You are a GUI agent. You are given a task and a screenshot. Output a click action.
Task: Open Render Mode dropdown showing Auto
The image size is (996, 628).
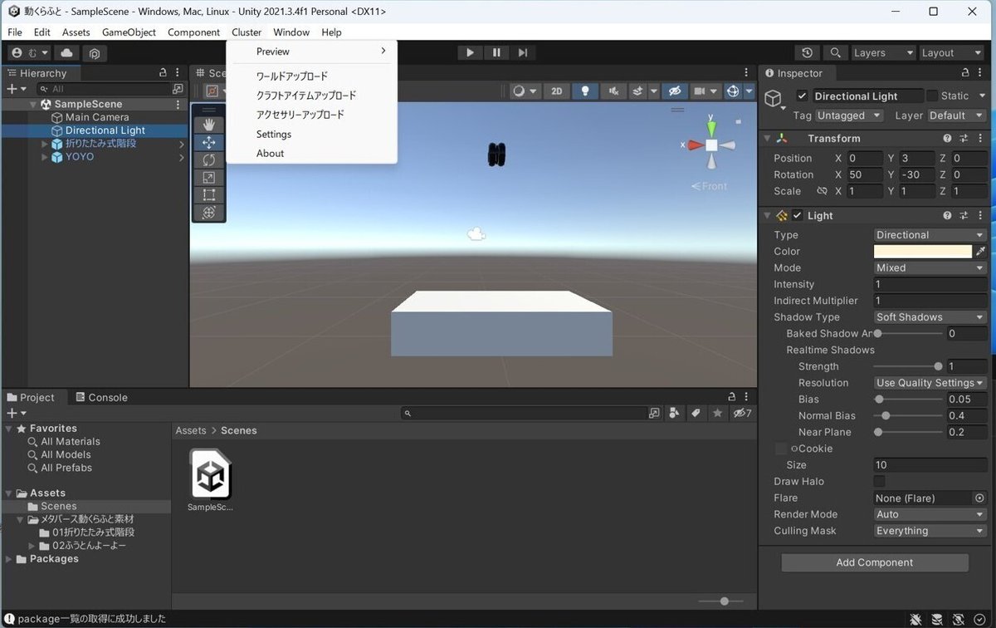[930, 514]
